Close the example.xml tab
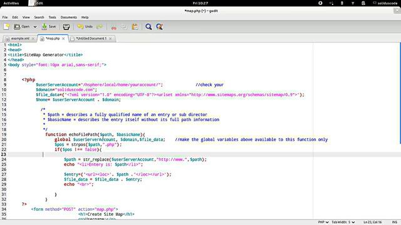The width and height of the screenshot is (401, 225). (x=33, y=39)
